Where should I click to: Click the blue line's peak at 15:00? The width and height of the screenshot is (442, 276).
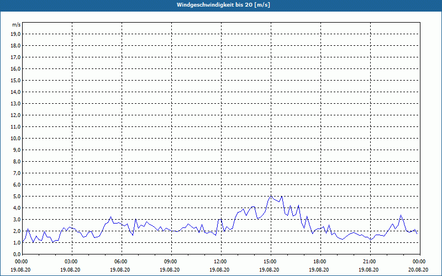point(271,195)
